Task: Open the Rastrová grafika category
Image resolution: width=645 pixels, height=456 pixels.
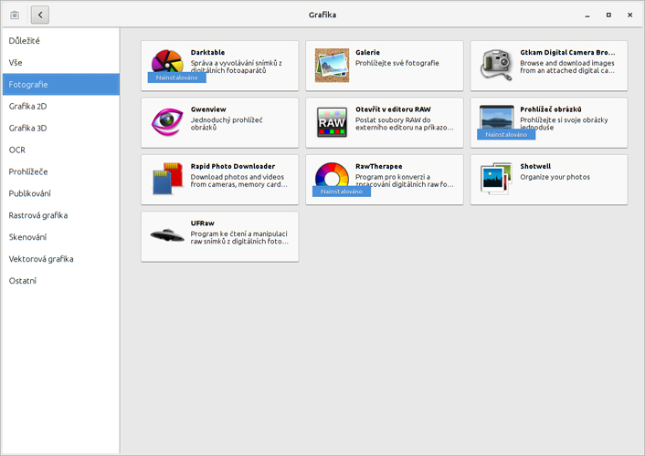Action: coord(61,215)
